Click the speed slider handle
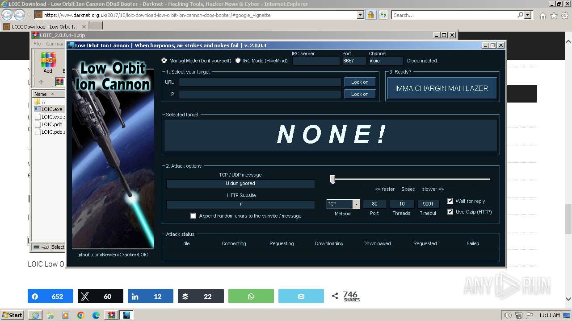The width and height of the screenshot is (572, 321). (x=332, y=179)
